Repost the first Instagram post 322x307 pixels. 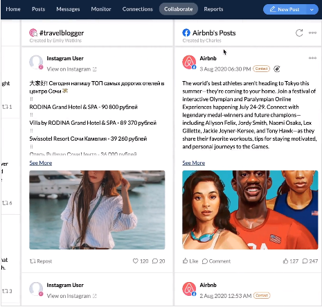(x=41, y=261)
